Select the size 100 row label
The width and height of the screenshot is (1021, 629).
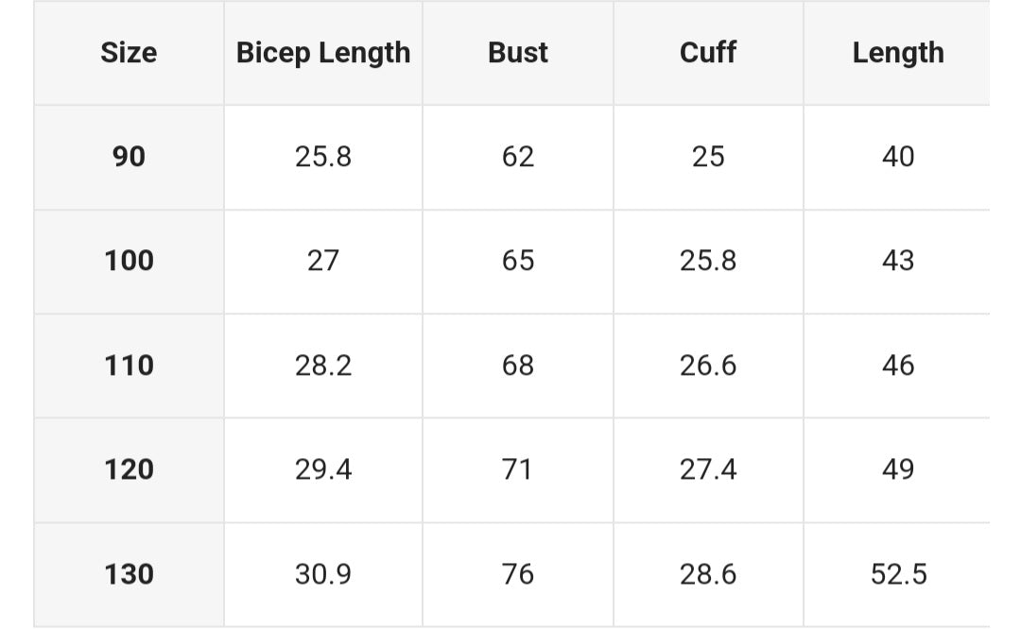coord(129,261)
